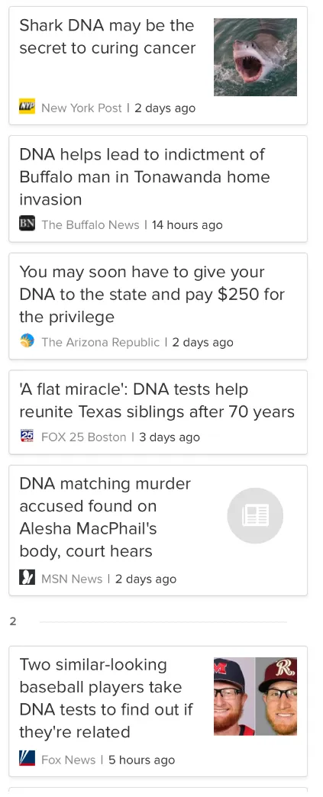Open the 'A flat miracle' Texas siblings article

[x=157, y=400]
